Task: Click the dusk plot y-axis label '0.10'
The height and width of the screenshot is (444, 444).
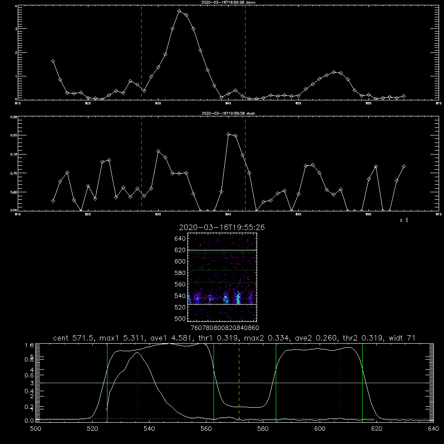Action: pyautogui.click(x=14, y=173)
